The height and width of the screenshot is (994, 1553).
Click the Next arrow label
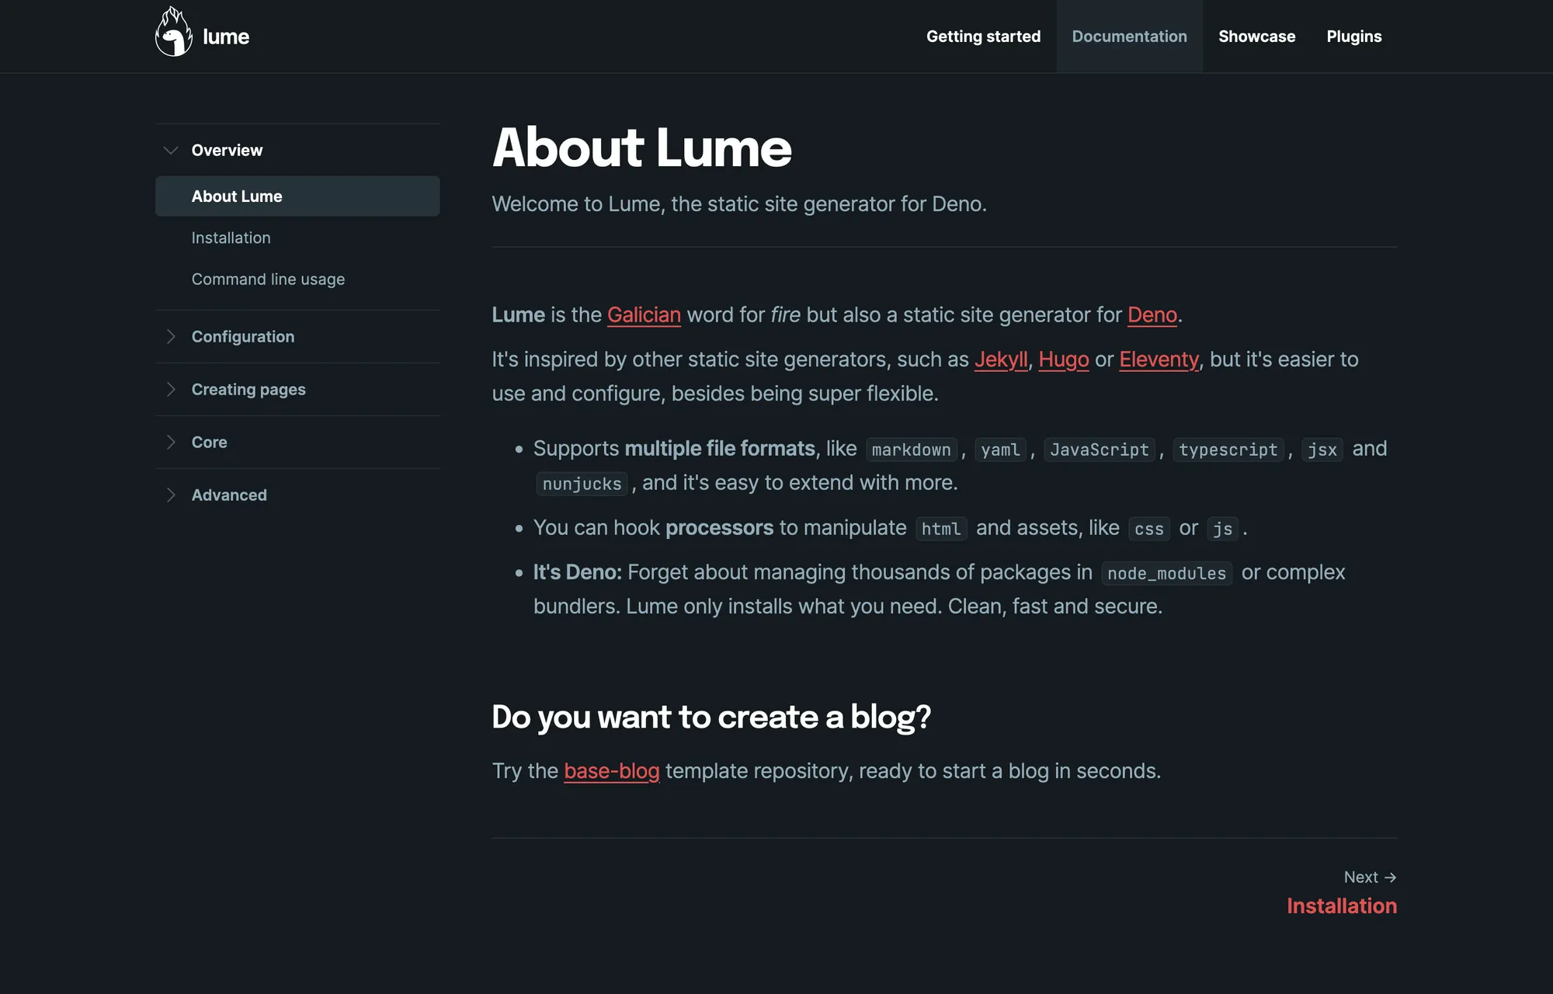pyautogui.click(x=1371, y=877)
